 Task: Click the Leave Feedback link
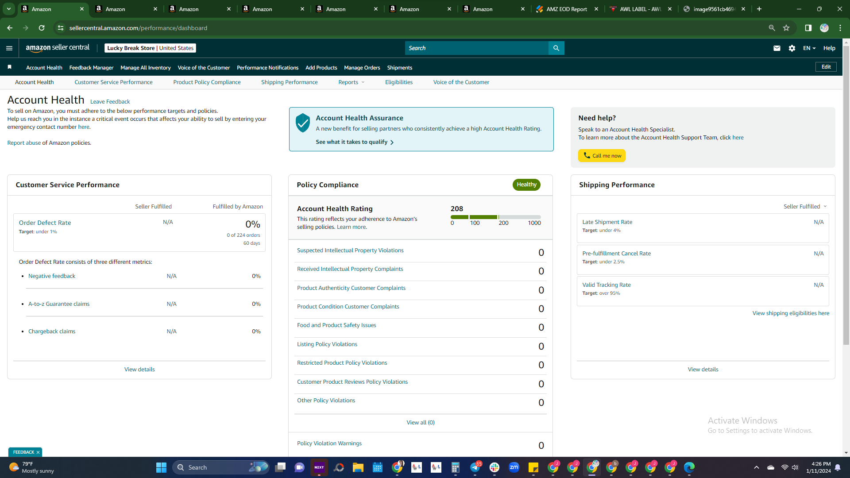point(110,102)
